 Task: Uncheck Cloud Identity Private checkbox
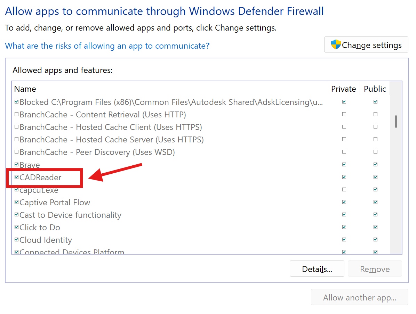pos(344,240)
